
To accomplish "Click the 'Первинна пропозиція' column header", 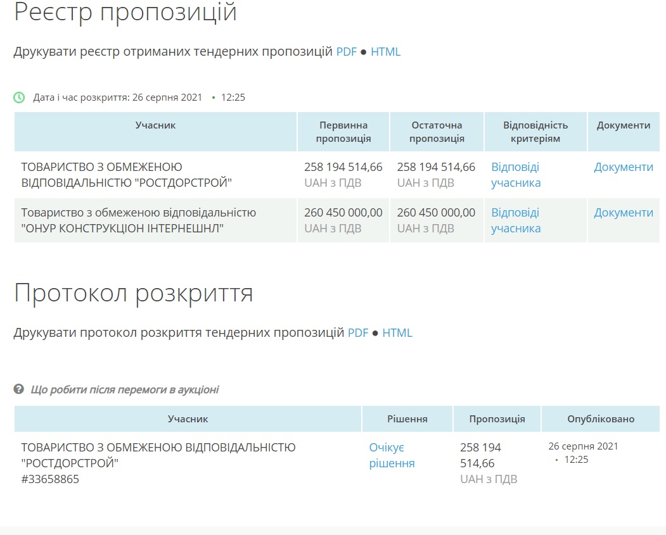I will (343, 132).
